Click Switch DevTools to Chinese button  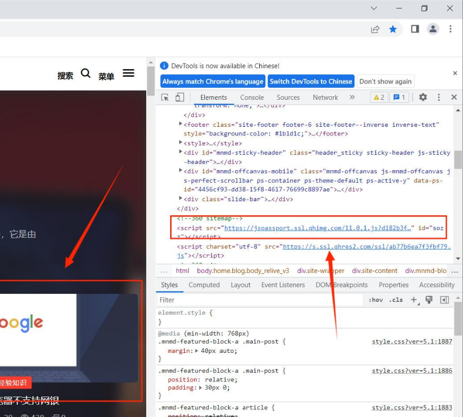(311, 81)
